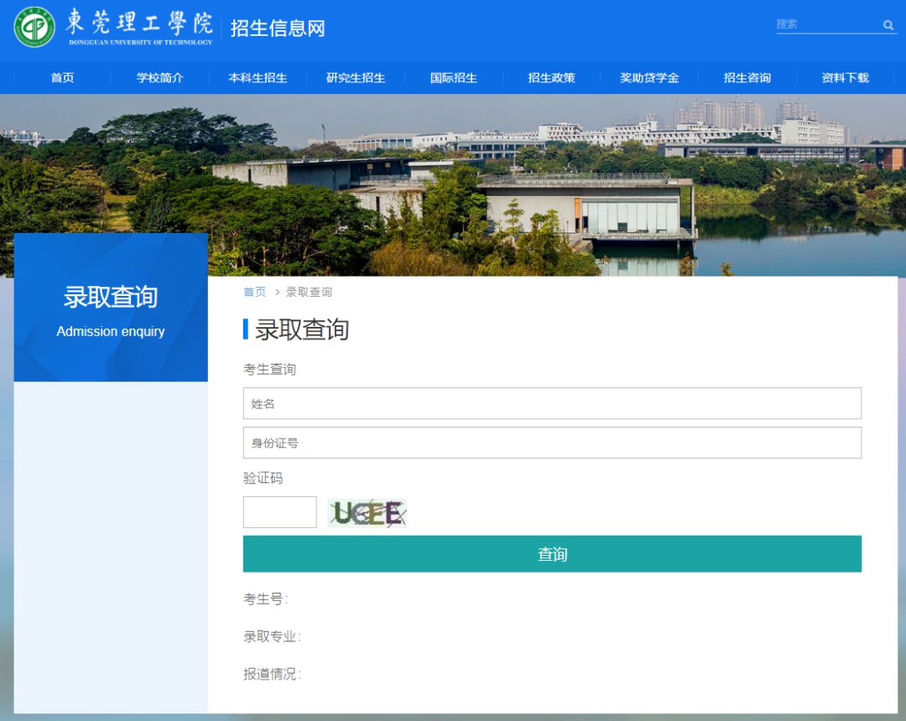This screenshot has width=906, height=721.
Task: Select 研究生招生 in the navigation bar
Action: pyautogui.click(x=356, y=78)
